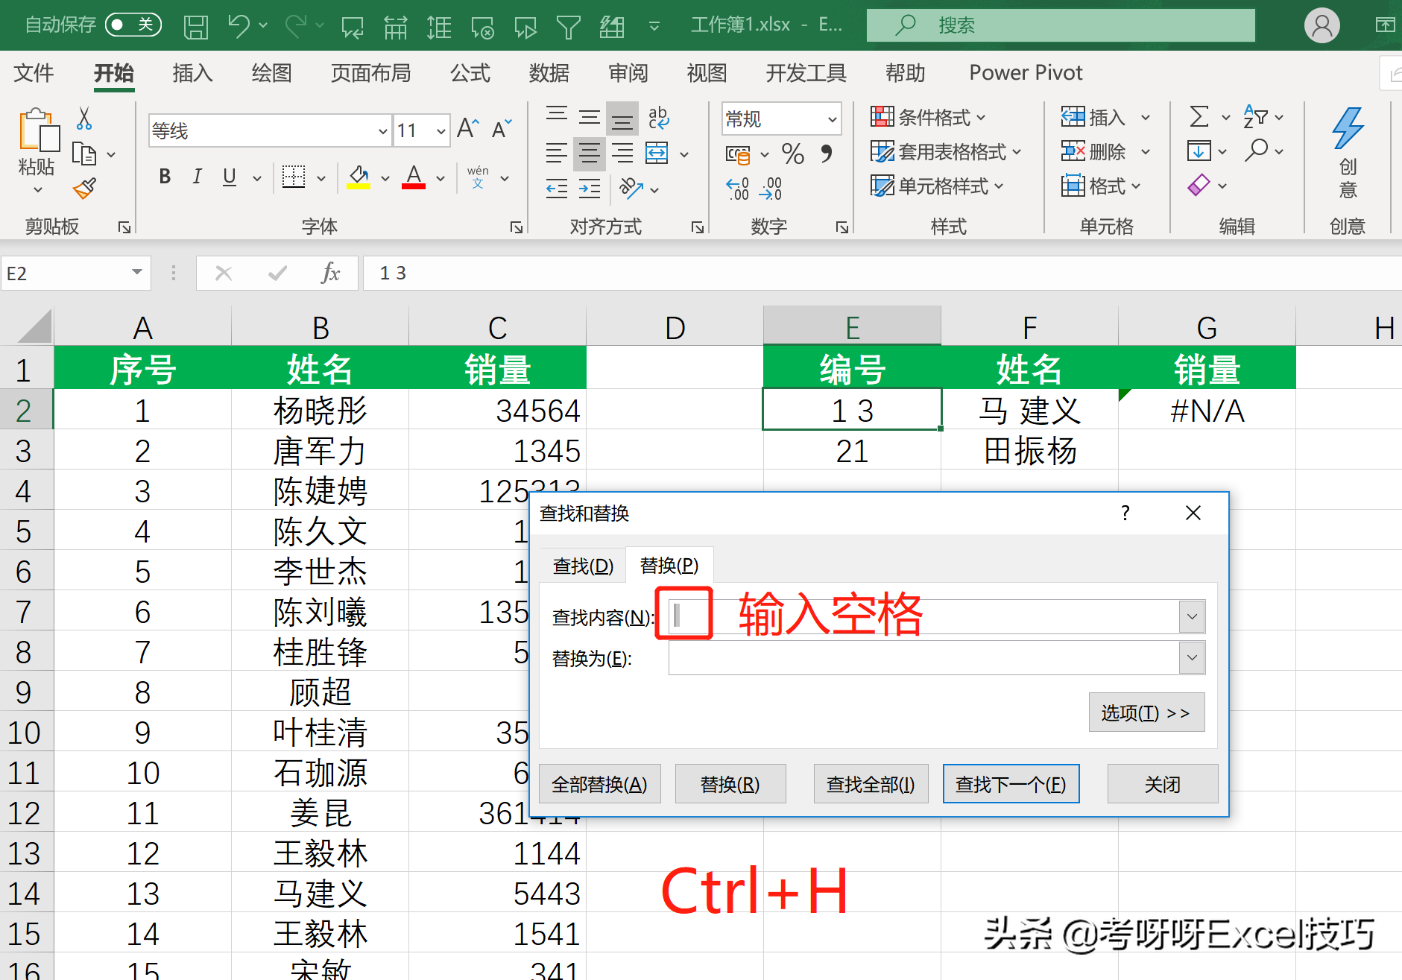Click the Replace All button
Image resolution: width=1402 pixels, height=980 pixels.
[599, 784]
